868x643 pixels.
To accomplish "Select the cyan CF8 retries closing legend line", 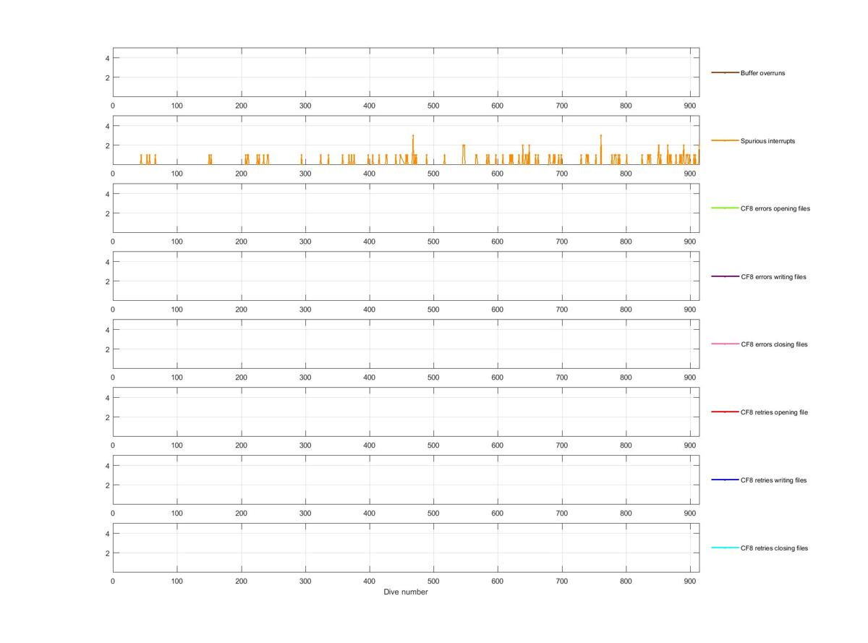I will 725,548.
